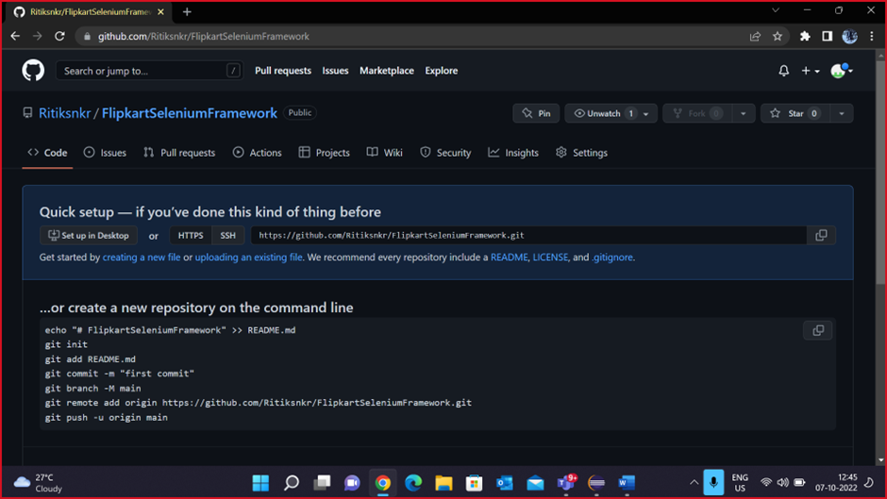Open the README link
Image resolution: width=887 pixels, height=499 pixels.
pos(510,258)
